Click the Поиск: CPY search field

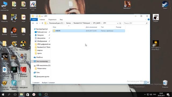(x=135, y=23)
